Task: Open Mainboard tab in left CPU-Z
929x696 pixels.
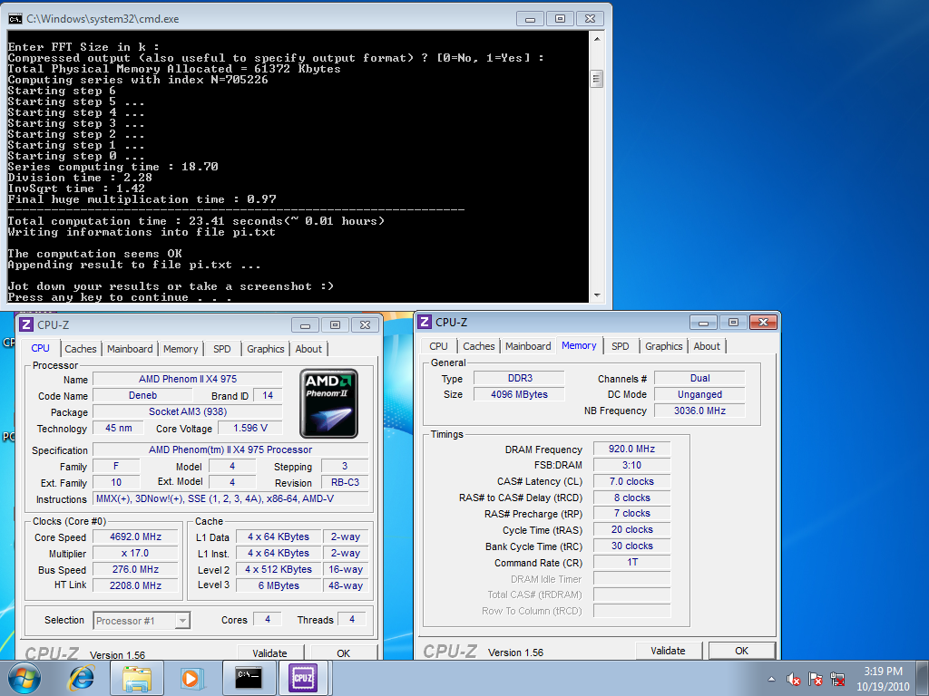Action: click(130, 349)
